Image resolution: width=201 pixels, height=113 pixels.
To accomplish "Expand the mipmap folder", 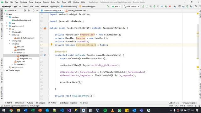I will pos(10,41).
